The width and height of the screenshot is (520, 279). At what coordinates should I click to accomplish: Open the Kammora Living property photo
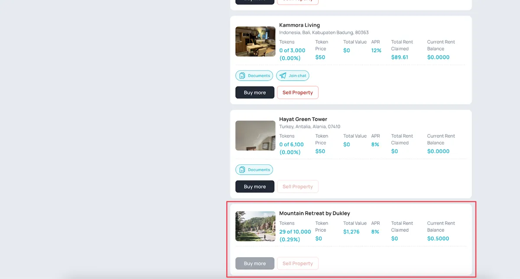click(x=255, y=42)
